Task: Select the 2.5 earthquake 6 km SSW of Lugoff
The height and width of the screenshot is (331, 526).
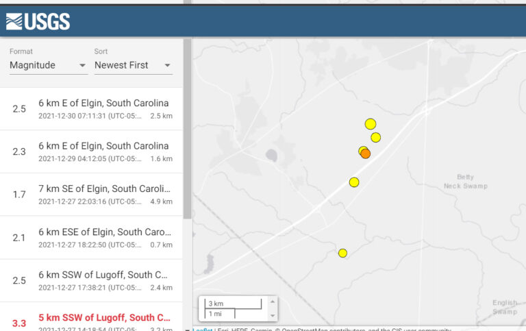Action: [91, 281]
